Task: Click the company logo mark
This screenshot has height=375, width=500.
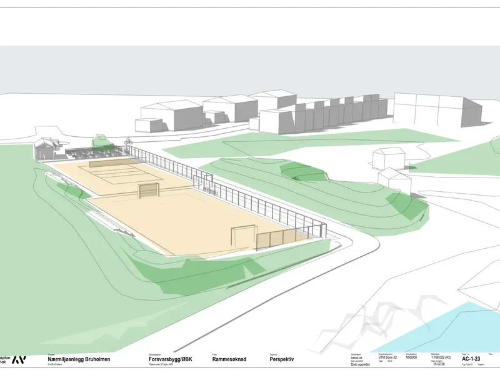Action: point(19,360)
